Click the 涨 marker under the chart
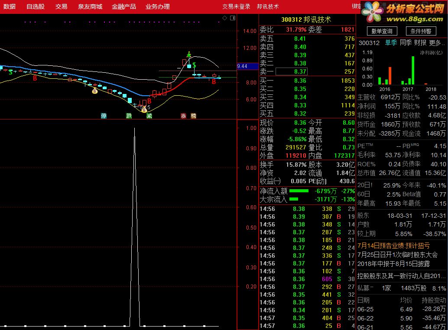448x330 pixels. tap(183, 116)
